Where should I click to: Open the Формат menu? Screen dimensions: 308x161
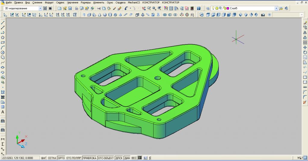coord(49,2)
